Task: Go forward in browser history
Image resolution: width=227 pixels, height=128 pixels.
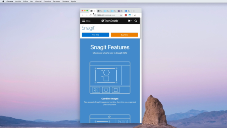Action: pos(87,15)
